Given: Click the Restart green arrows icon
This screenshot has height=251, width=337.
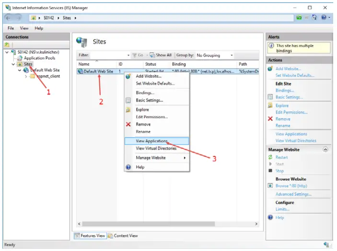Looking at the screenshot, I should (x=270, y=157).
